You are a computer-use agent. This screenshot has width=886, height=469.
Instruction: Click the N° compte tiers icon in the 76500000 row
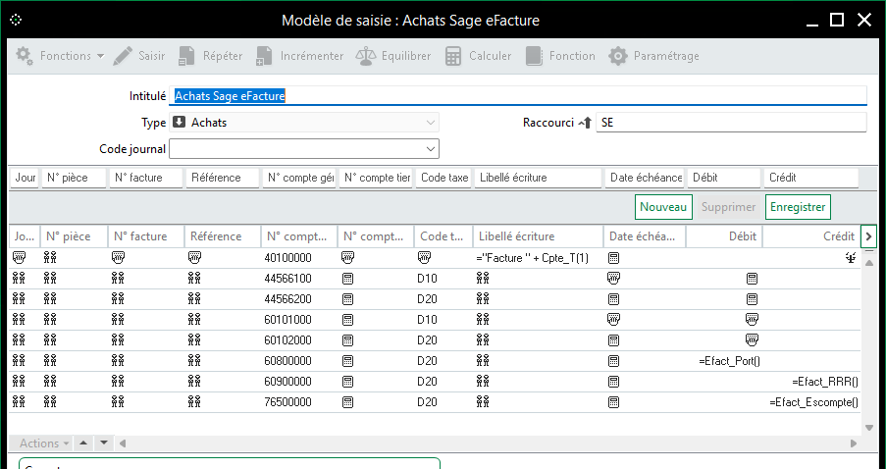pyautogui.click(x=348, y=402)
